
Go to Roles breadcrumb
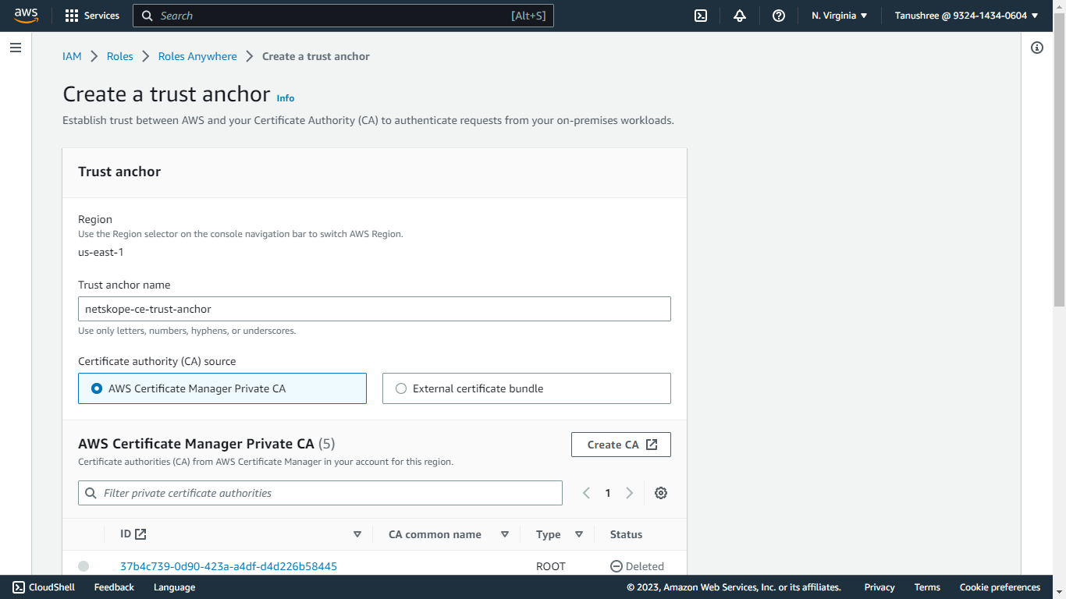click(x=120, y=56)
